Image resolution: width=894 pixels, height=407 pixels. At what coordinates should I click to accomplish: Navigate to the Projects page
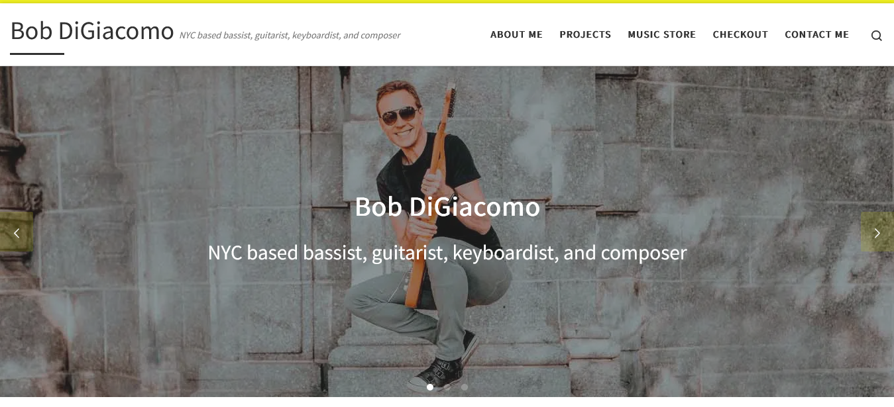[x=585, y=35]
